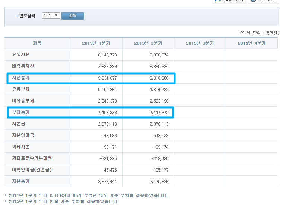295x207 pixels.
Task: Click the 유동부채 row label
Action: click(21, 89)
